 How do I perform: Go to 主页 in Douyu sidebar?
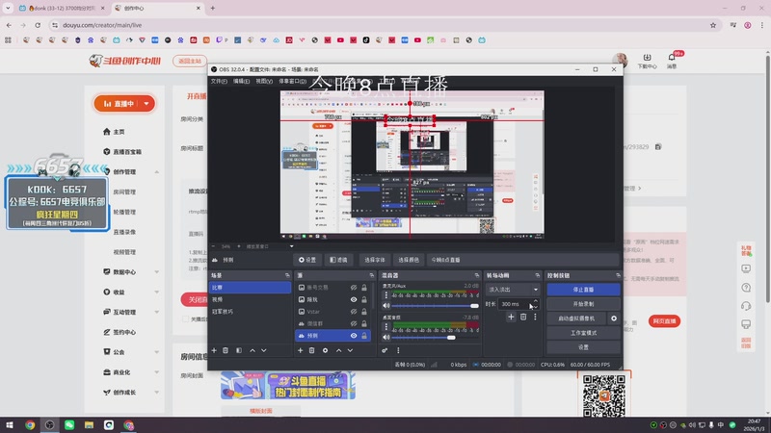(x=119, y=132)
